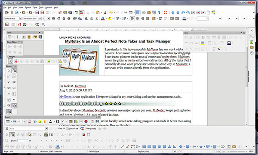Screen dimensions: 258x155
Task: Click the Page 1 of 1 status field
Action: pos(9,152)
